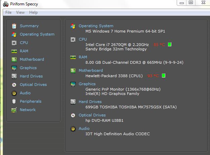Click the green CPU temperature indicator square
This screenshot has width=210, height=155.
point(170,44)
